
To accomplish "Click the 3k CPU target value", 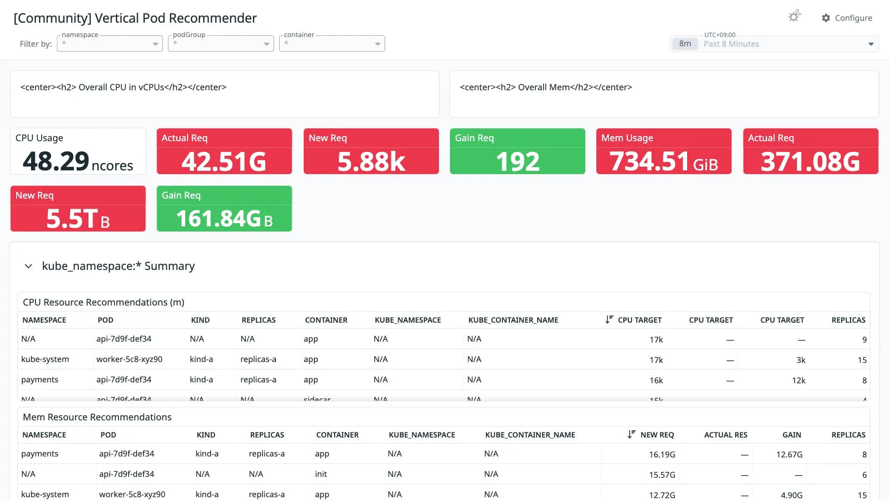I will [x=801, y=360].
